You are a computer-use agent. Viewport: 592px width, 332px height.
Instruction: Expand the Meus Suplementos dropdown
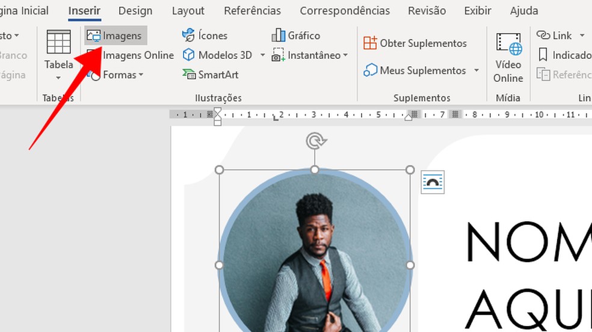(476, 70)
